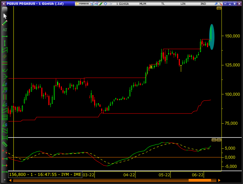The width and height of the screenshot is (243, 184).
Task: Click the -5,000 indicator axis label
Action: tap(231, 166)
